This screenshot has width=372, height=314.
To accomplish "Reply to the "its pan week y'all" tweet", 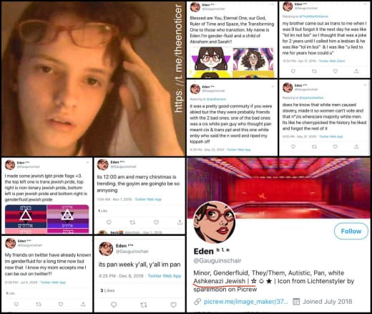I will pos(114,305).
